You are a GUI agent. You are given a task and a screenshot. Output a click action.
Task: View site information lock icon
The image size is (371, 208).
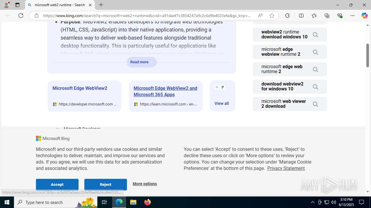tap(36, 16)
